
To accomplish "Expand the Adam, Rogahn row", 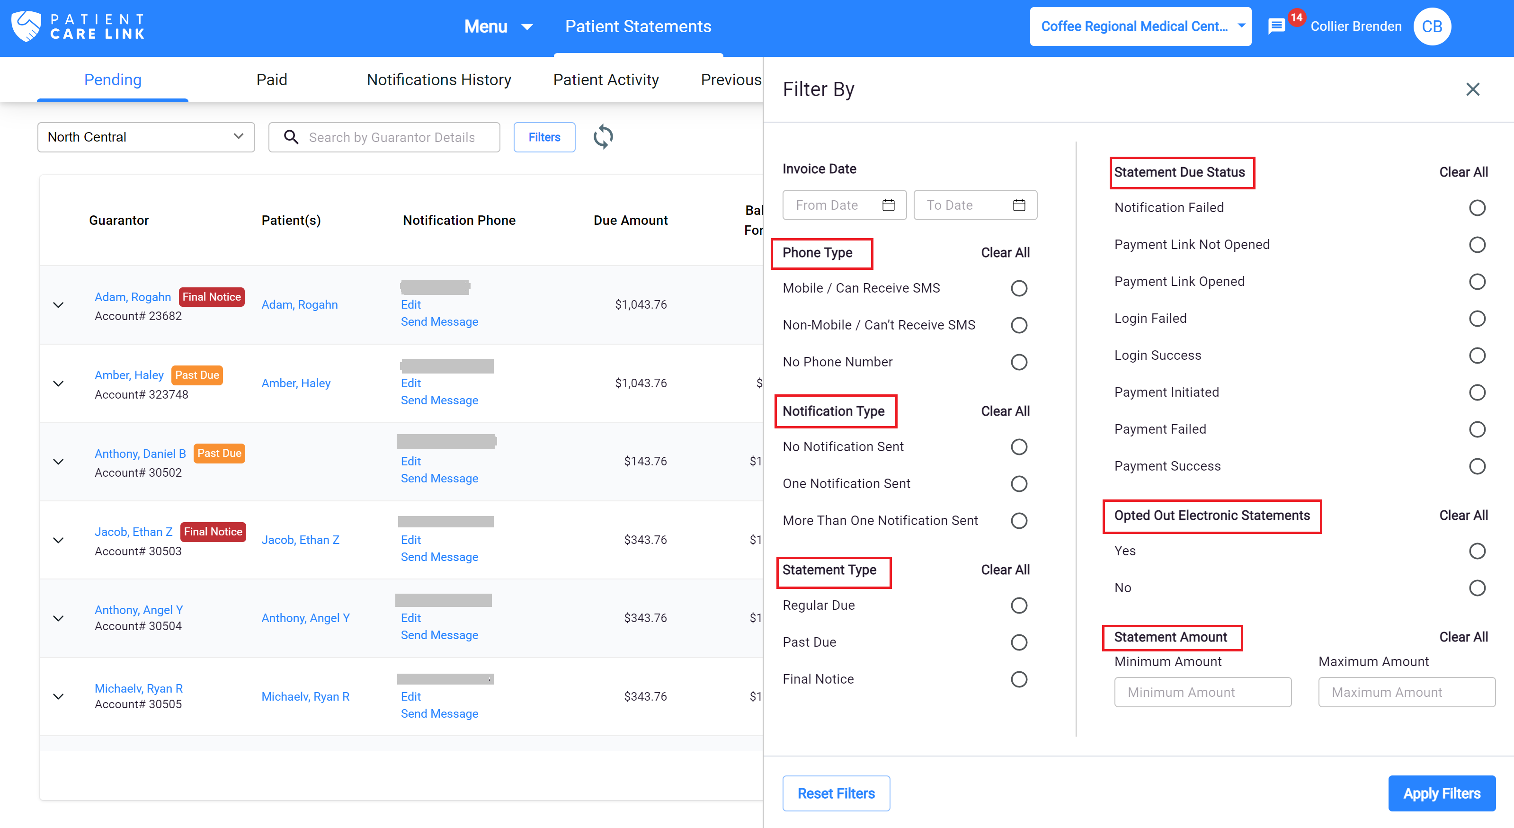I will [58, 305].
